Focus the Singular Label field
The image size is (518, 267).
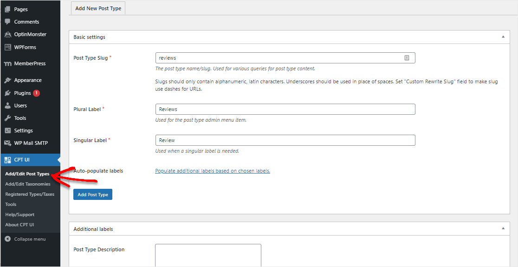[285, 140]
